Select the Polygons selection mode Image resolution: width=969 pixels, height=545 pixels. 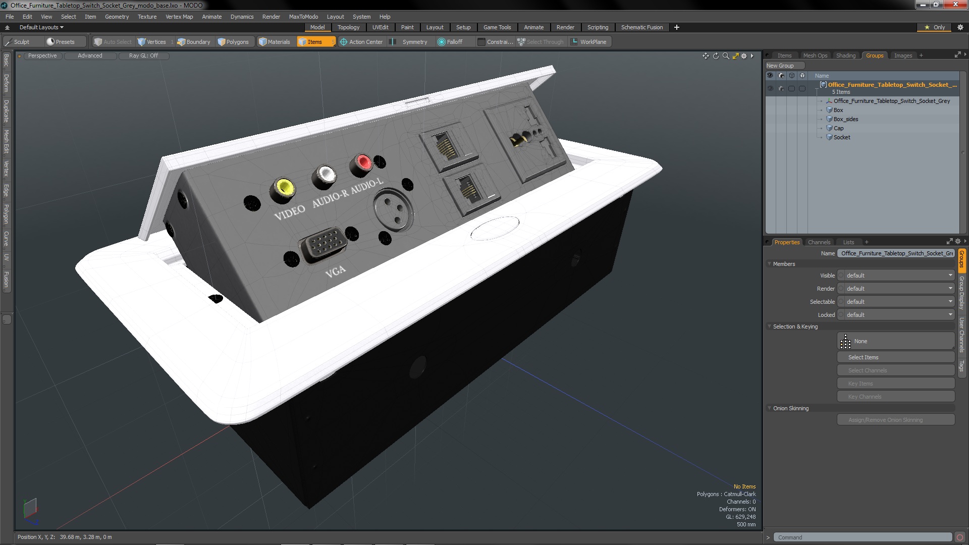click(233, 42)
